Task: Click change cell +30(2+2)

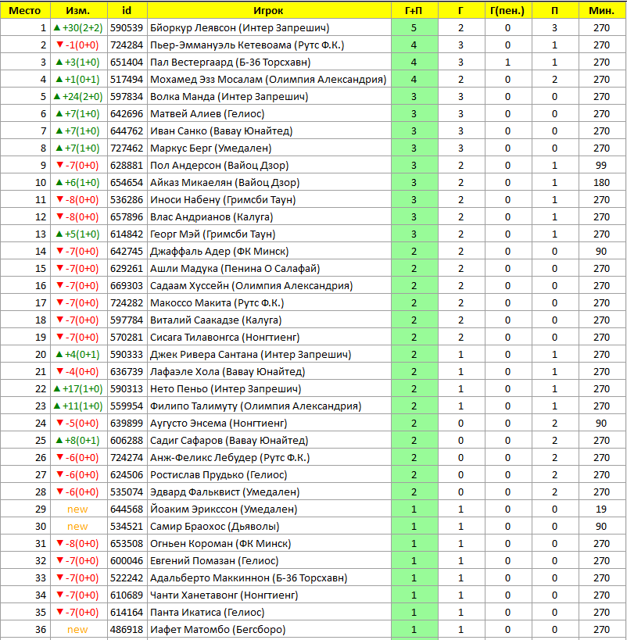Action: pyautogui.click(x=78, y=28)
